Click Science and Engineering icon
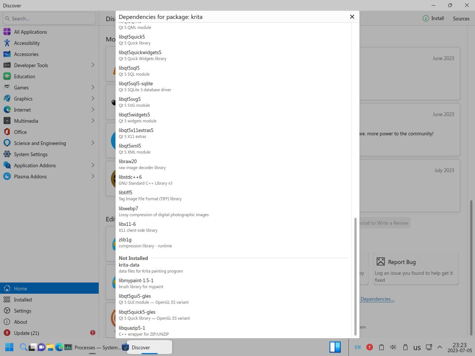Viewport: 475px width, 356px height. (7, 143)
